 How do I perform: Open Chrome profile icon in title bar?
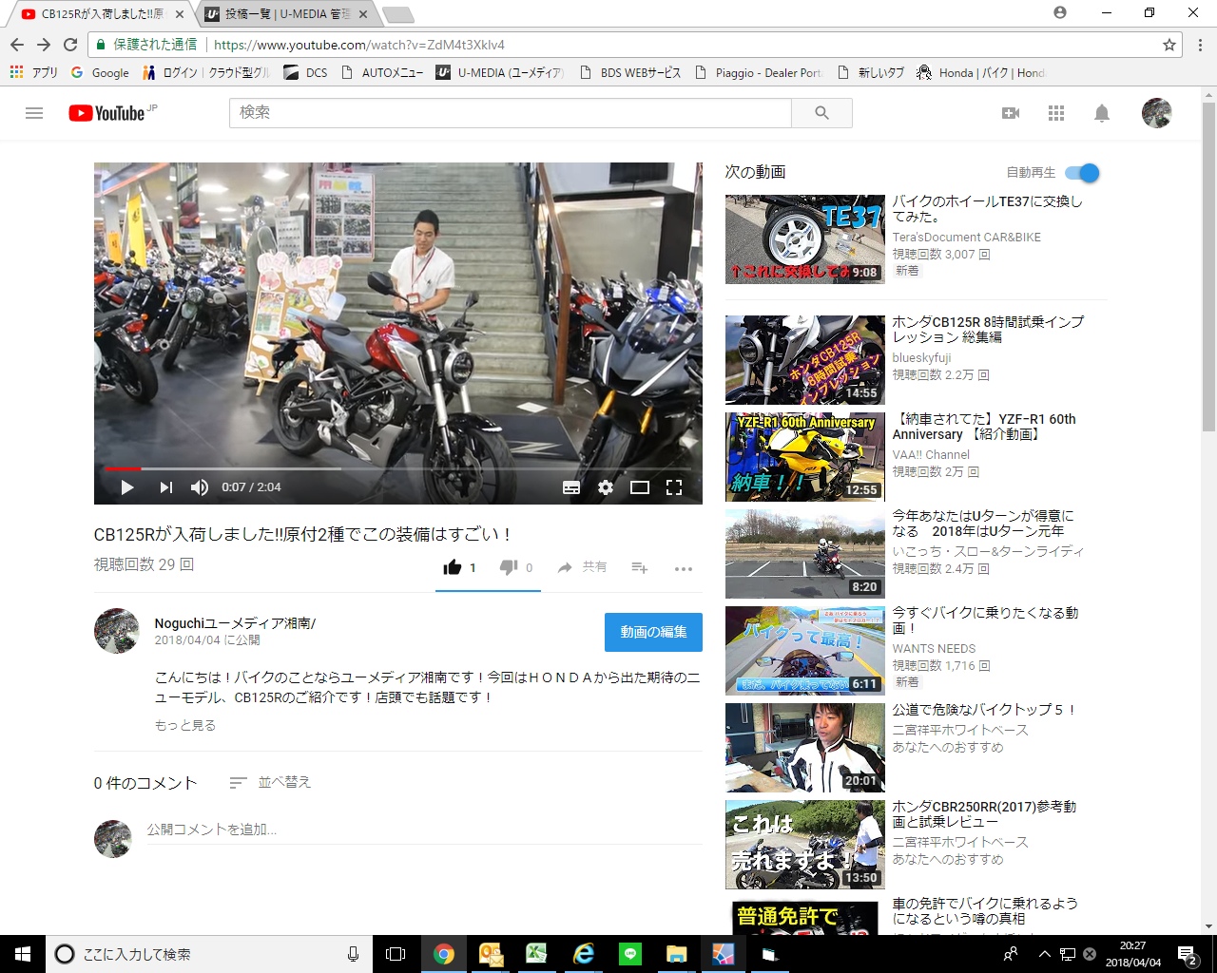[1060, 12]
